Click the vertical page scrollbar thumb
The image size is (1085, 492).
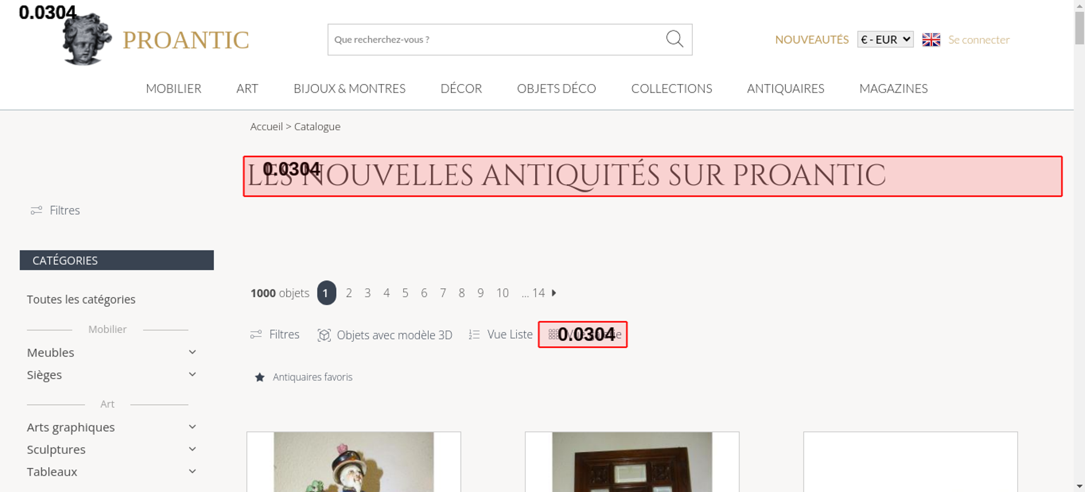coord(1080,27)
